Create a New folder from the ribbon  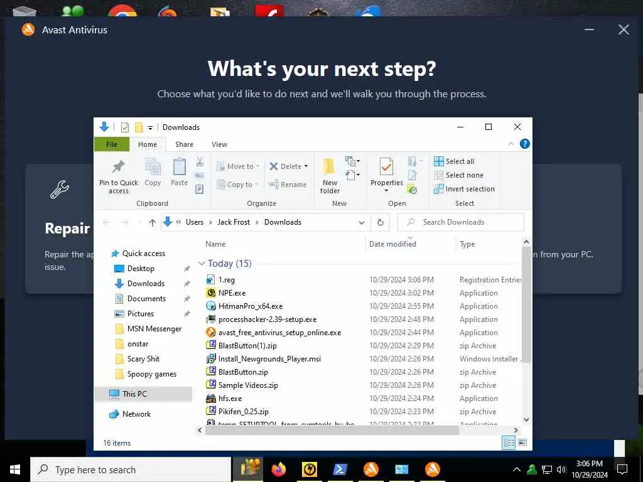point(330,176)
